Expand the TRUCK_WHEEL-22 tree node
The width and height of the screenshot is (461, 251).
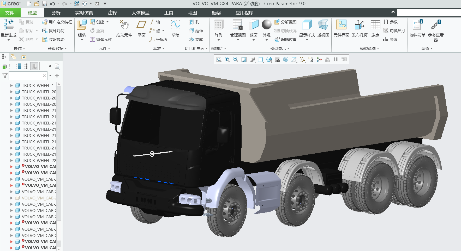(x=11, y=160)
